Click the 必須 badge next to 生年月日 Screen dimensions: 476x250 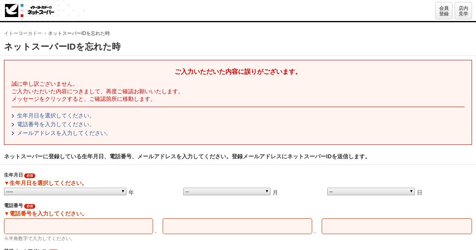pos(30,175)
